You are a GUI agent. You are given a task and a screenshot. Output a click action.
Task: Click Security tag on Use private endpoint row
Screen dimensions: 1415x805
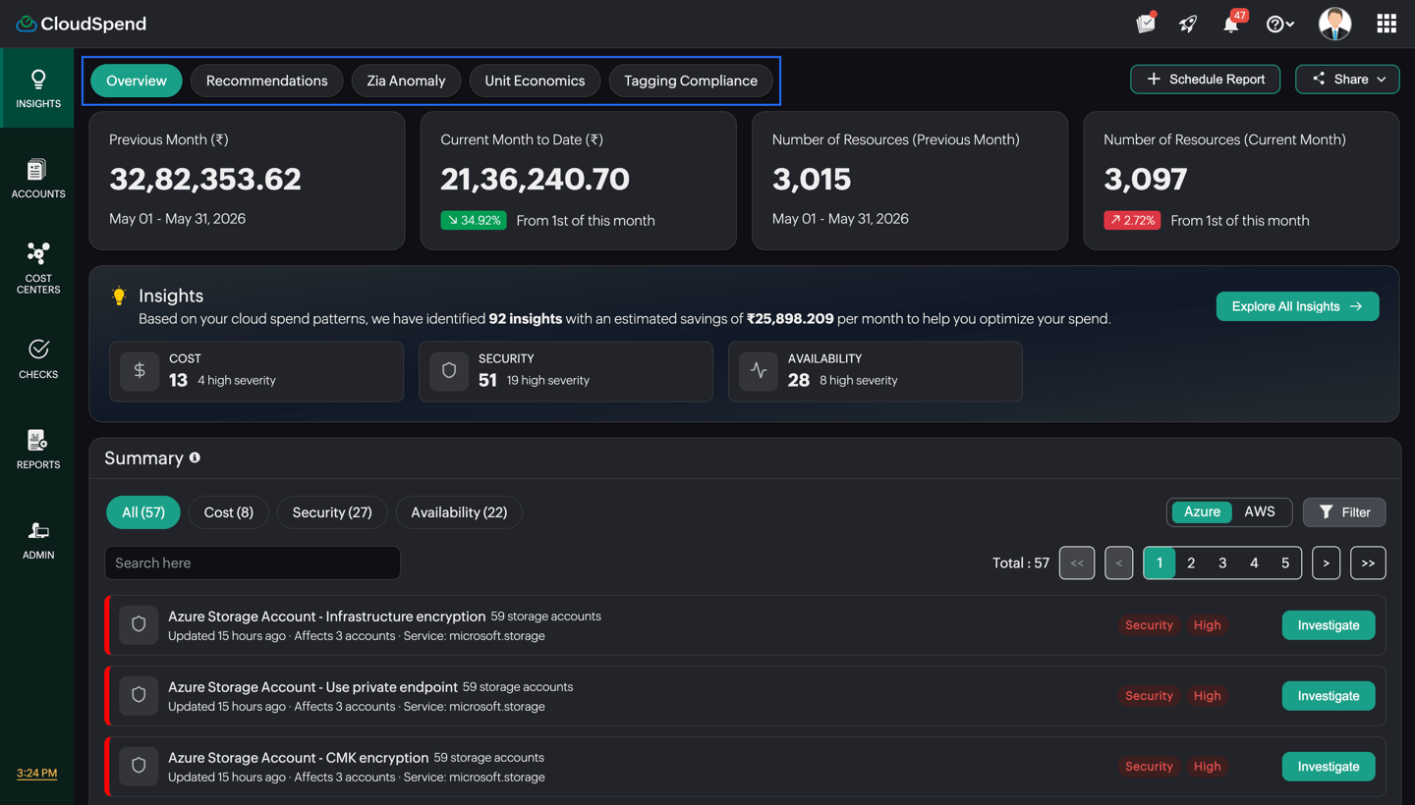coord(1149,696)
